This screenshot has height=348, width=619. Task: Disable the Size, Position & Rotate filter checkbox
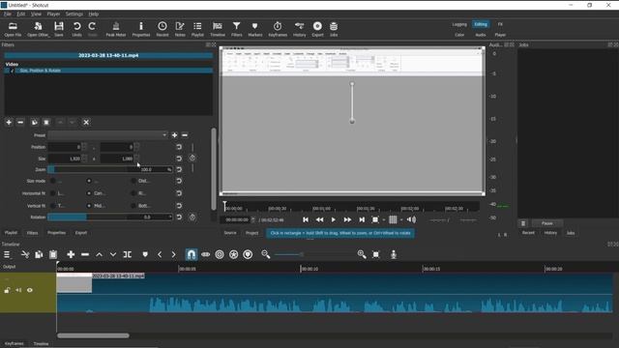[x=13, y=71]
